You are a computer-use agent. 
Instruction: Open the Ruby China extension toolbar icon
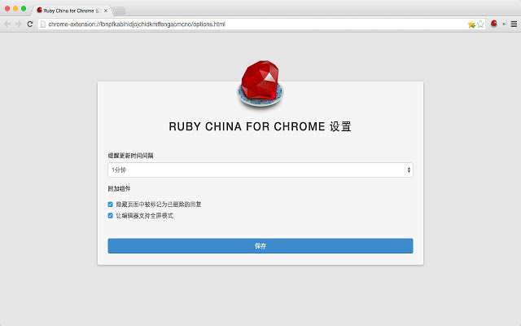click(x=494, y=24)
